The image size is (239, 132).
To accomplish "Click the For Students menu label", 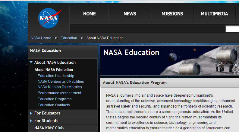I will [x=46, y=121].
